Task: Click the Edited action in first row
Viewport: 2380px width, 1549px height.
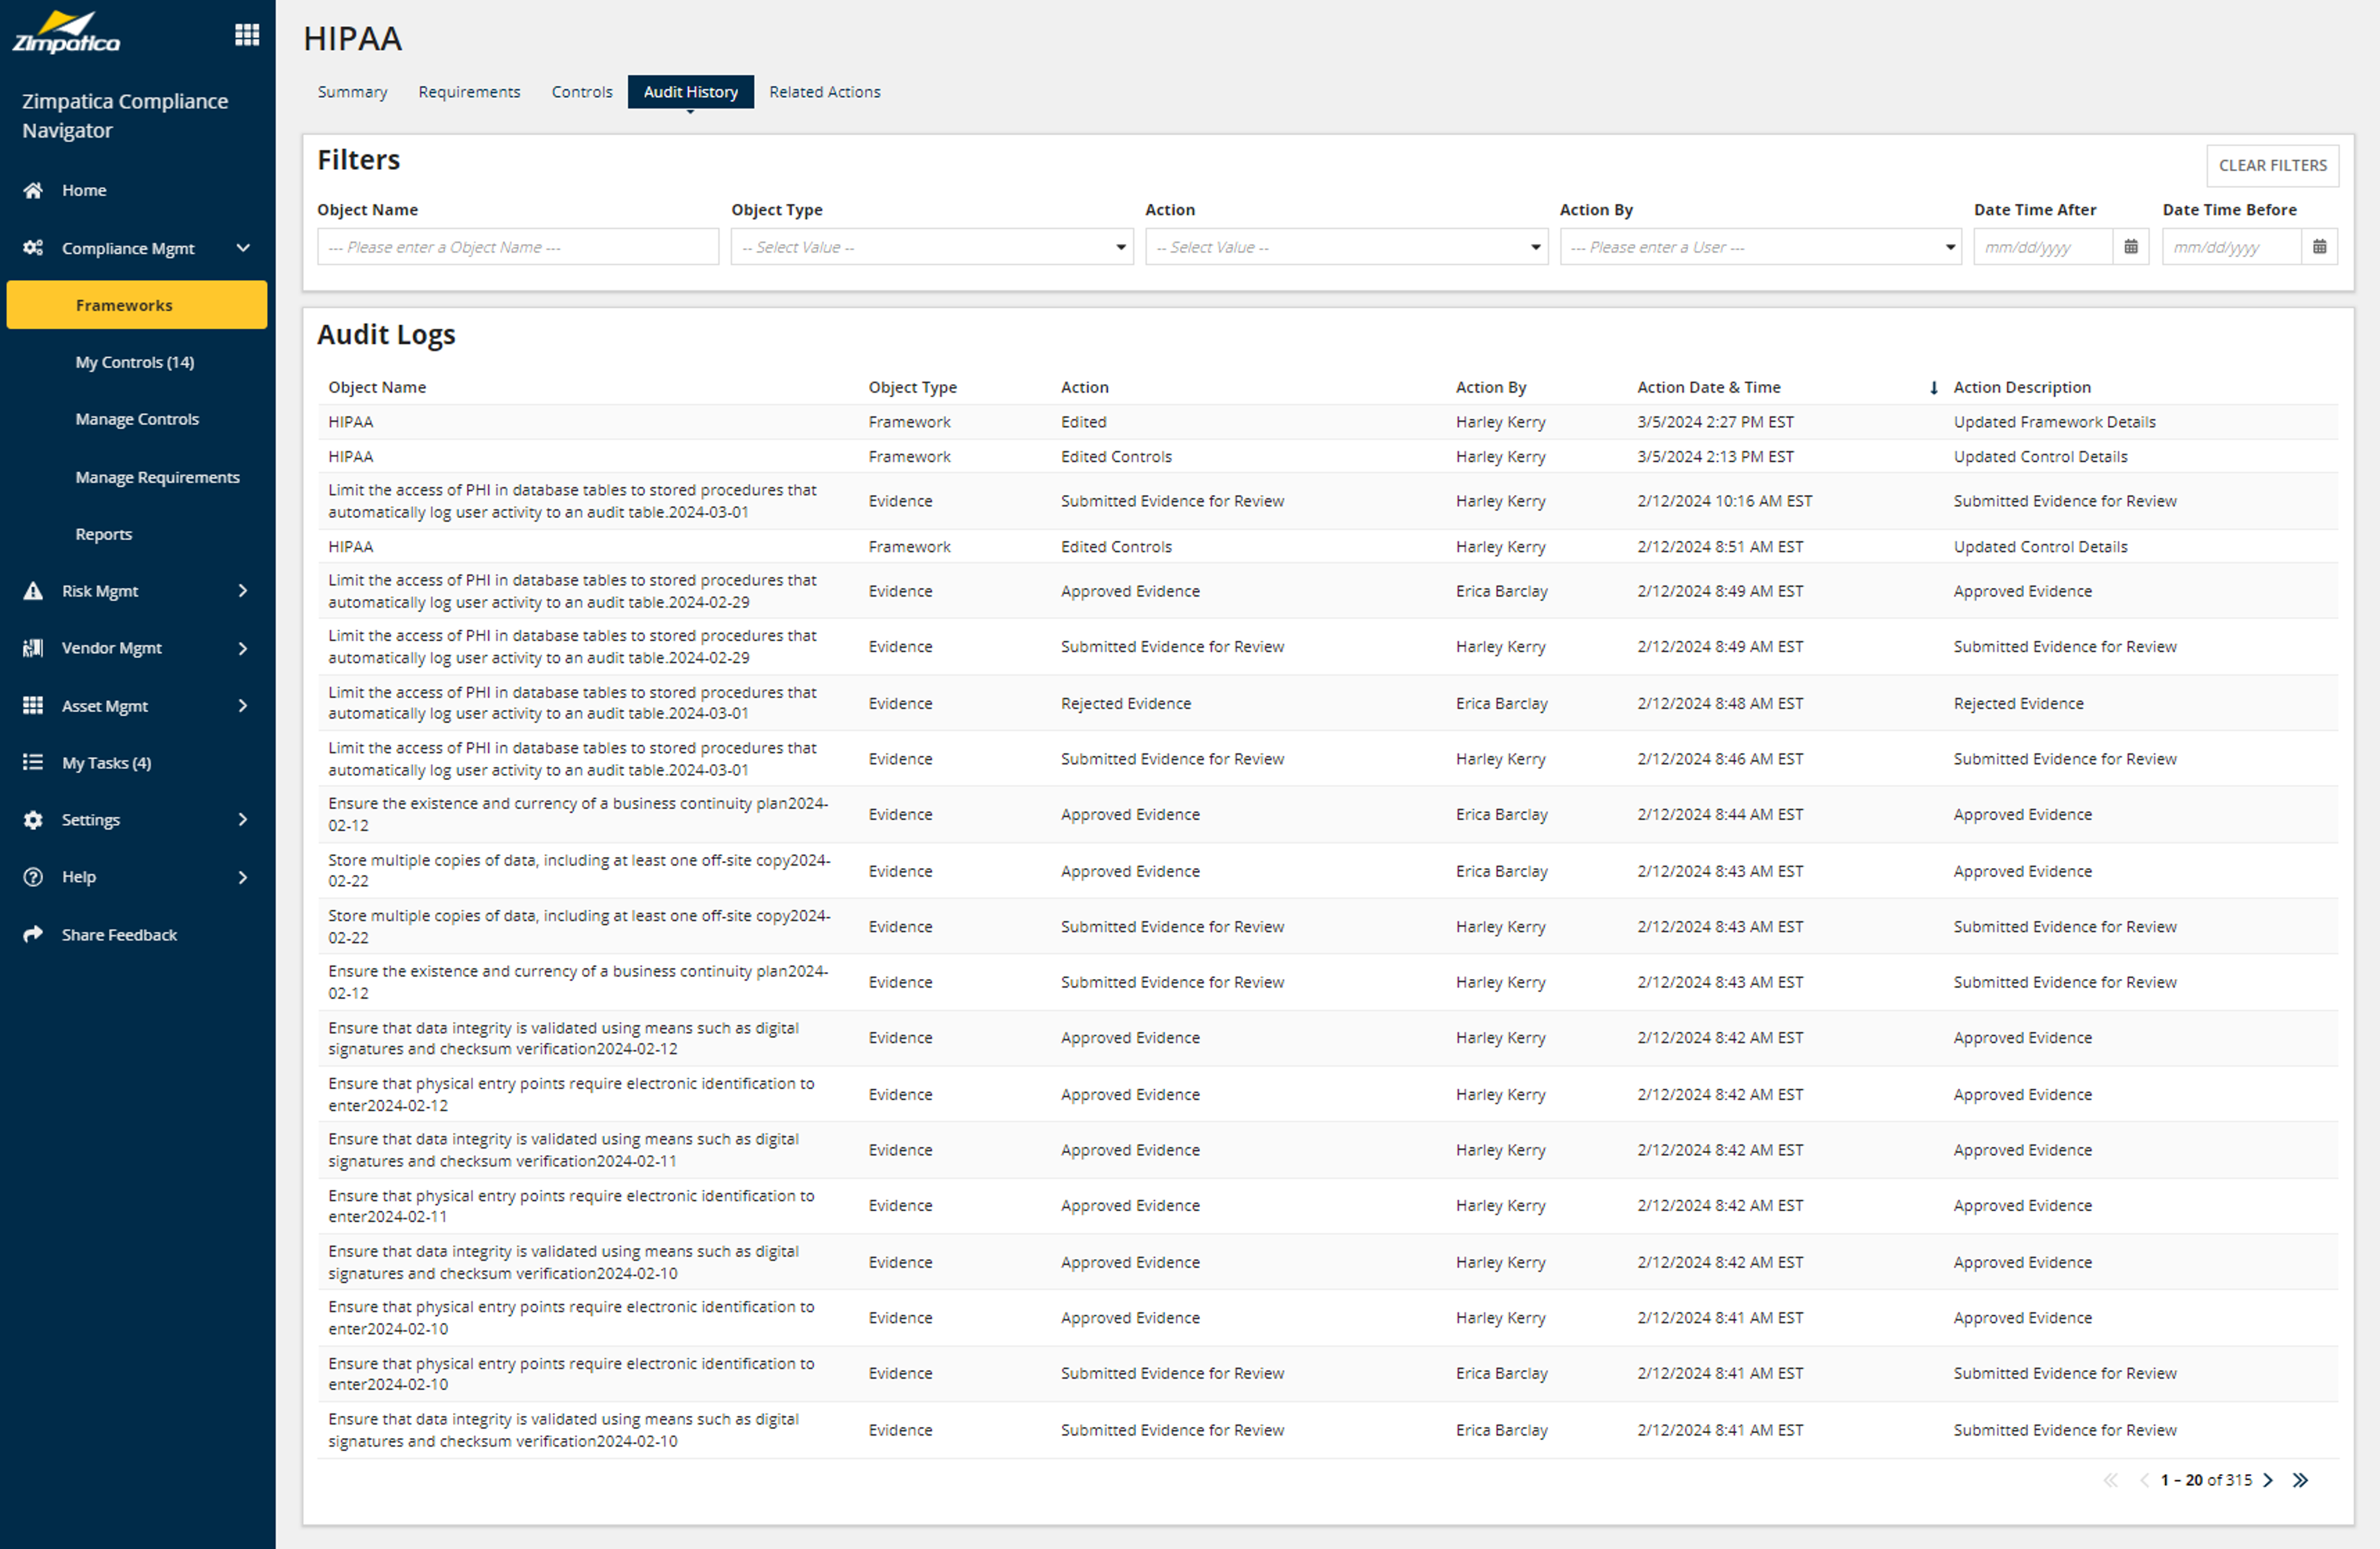Action: [x=1083, y=422]
